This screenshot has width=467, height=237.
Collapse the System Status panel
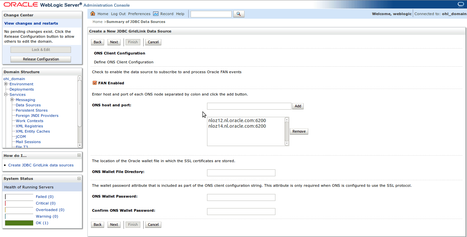(x=79, y=178)
